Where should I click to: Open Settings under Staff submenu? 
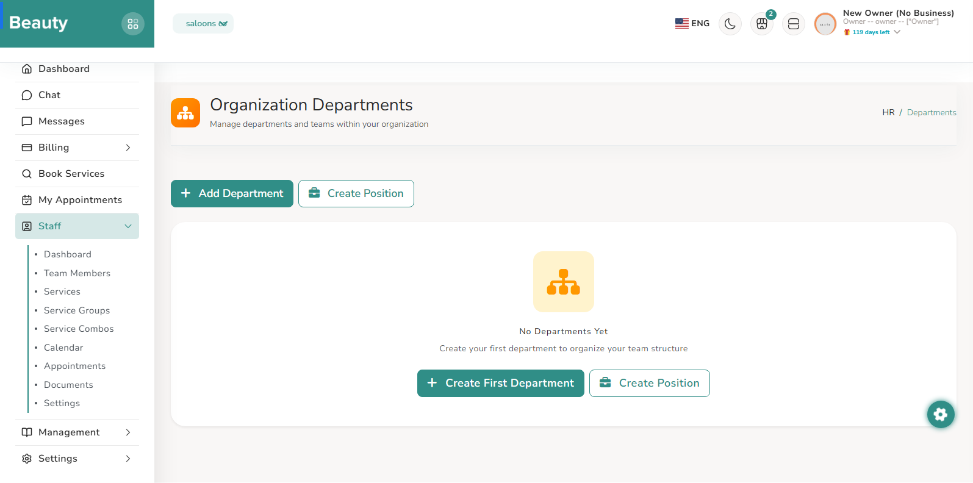point(62,403)
